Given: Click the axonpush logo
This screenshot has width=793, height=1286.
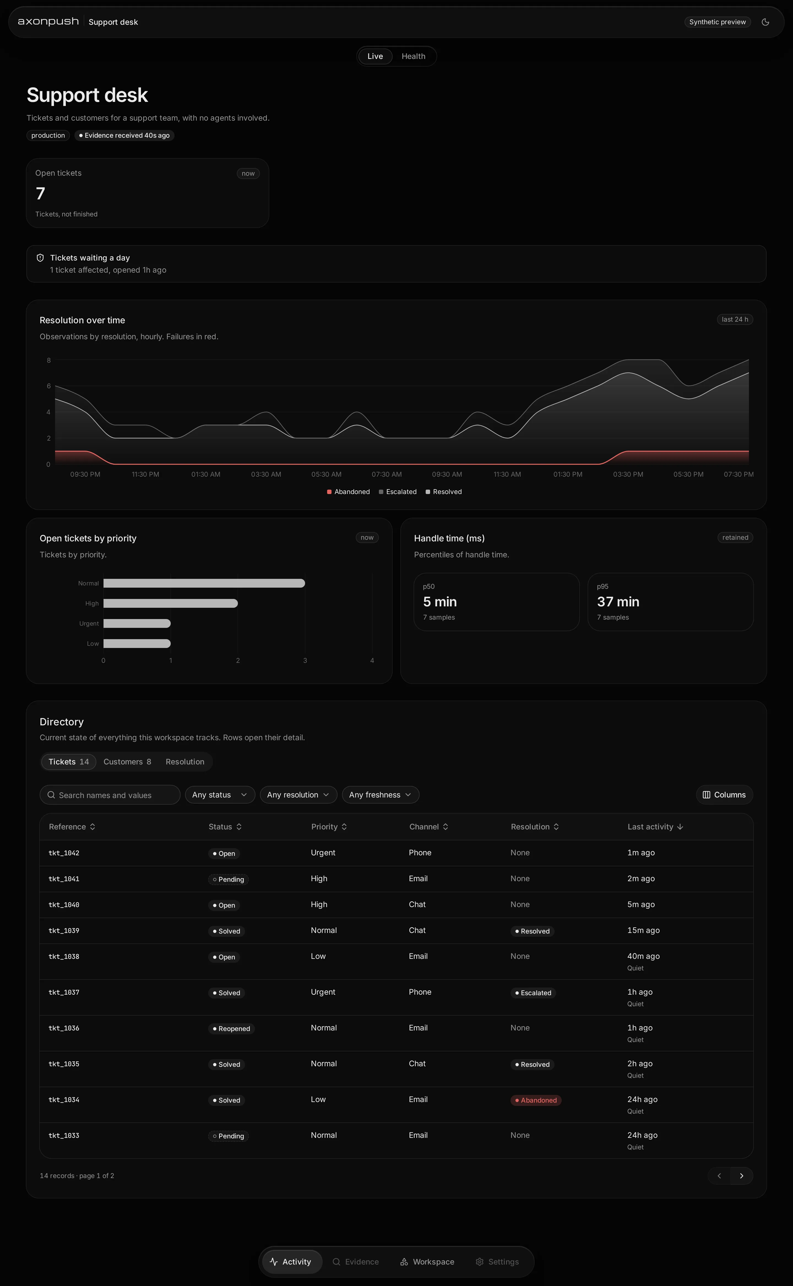Looking at the screenshot, I should point(48,21).
